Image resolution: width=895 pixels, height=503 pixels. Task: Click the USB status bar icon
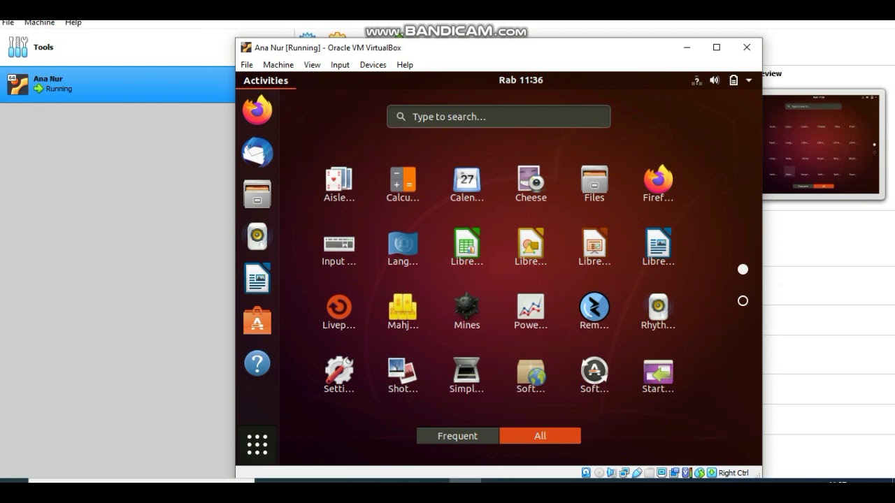coord(637,473)
